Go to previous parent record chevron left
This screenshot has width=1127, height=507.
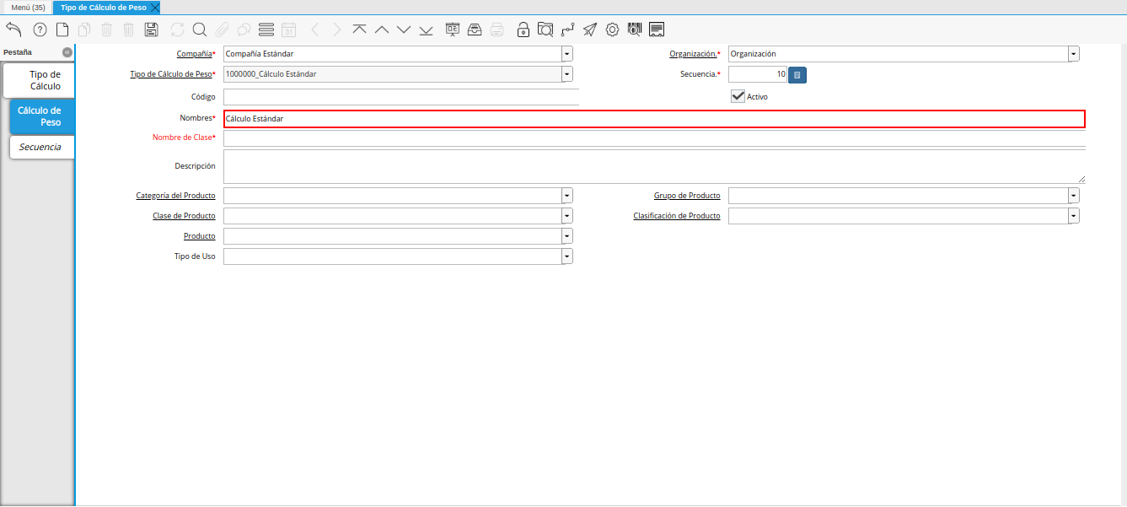click(314, 30)
